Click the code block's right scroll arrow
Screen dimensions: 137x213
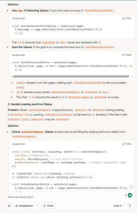(132, 77)
